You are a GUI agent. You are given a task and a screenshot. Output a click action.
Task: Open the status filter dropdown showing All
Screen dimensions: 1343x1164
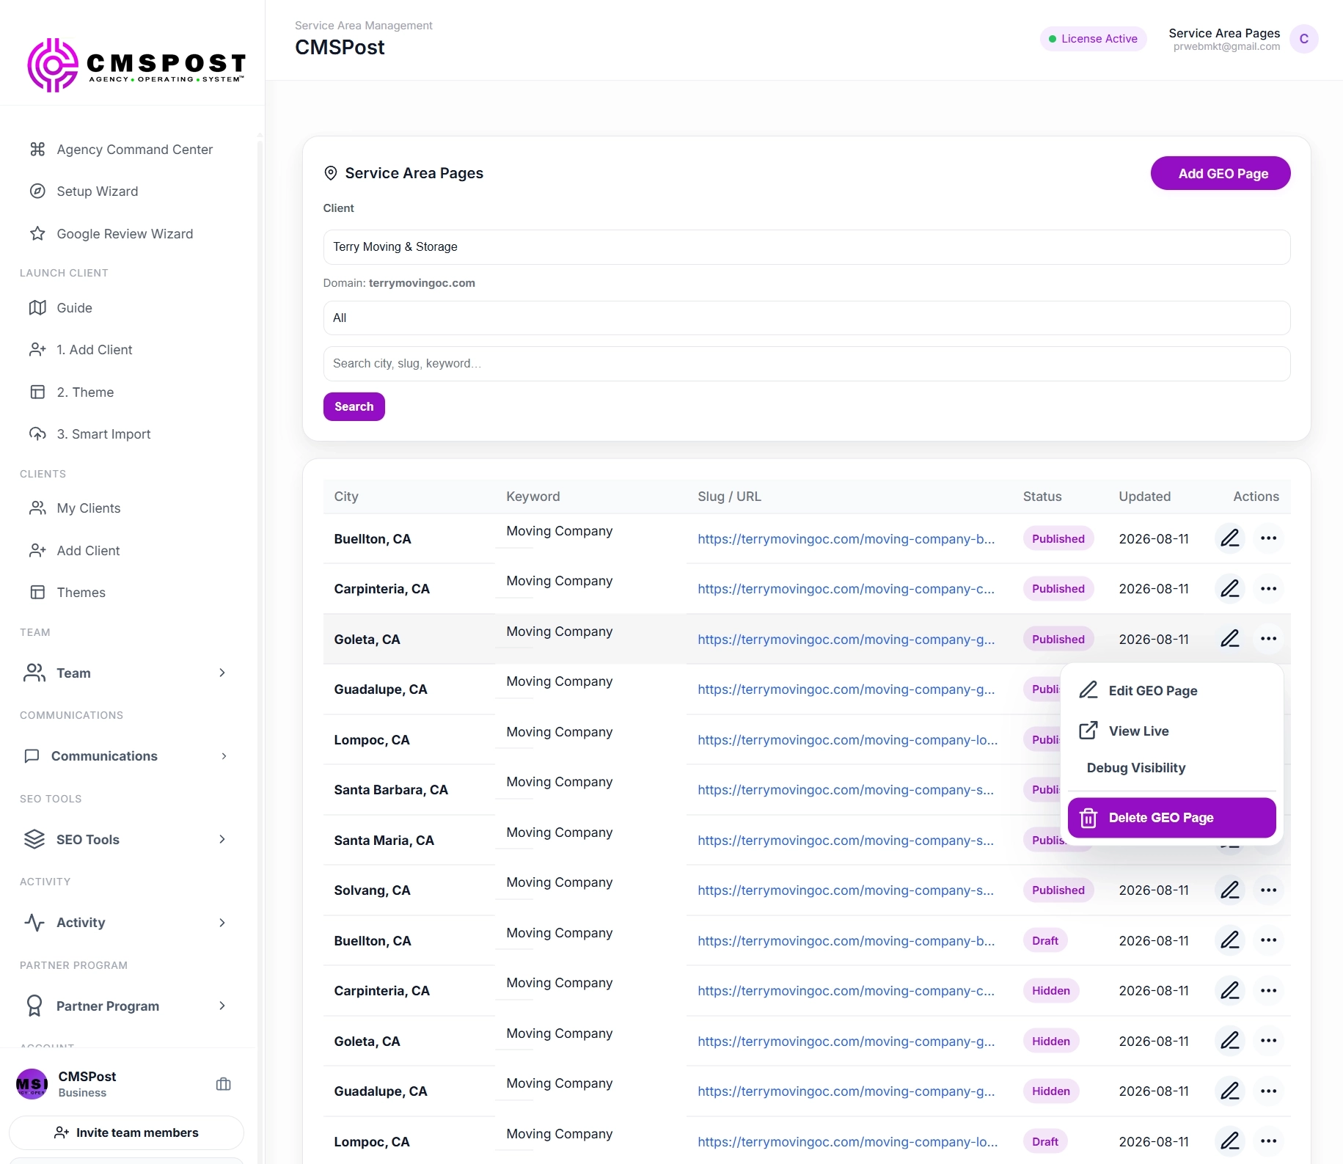807,318
